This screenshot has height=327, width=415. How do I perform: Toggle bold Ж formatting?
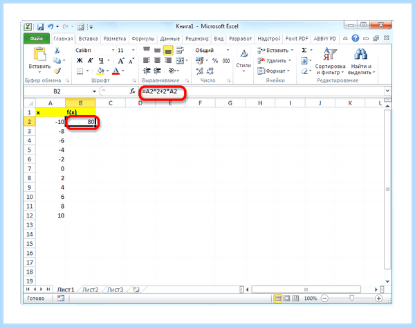[80, 61]
